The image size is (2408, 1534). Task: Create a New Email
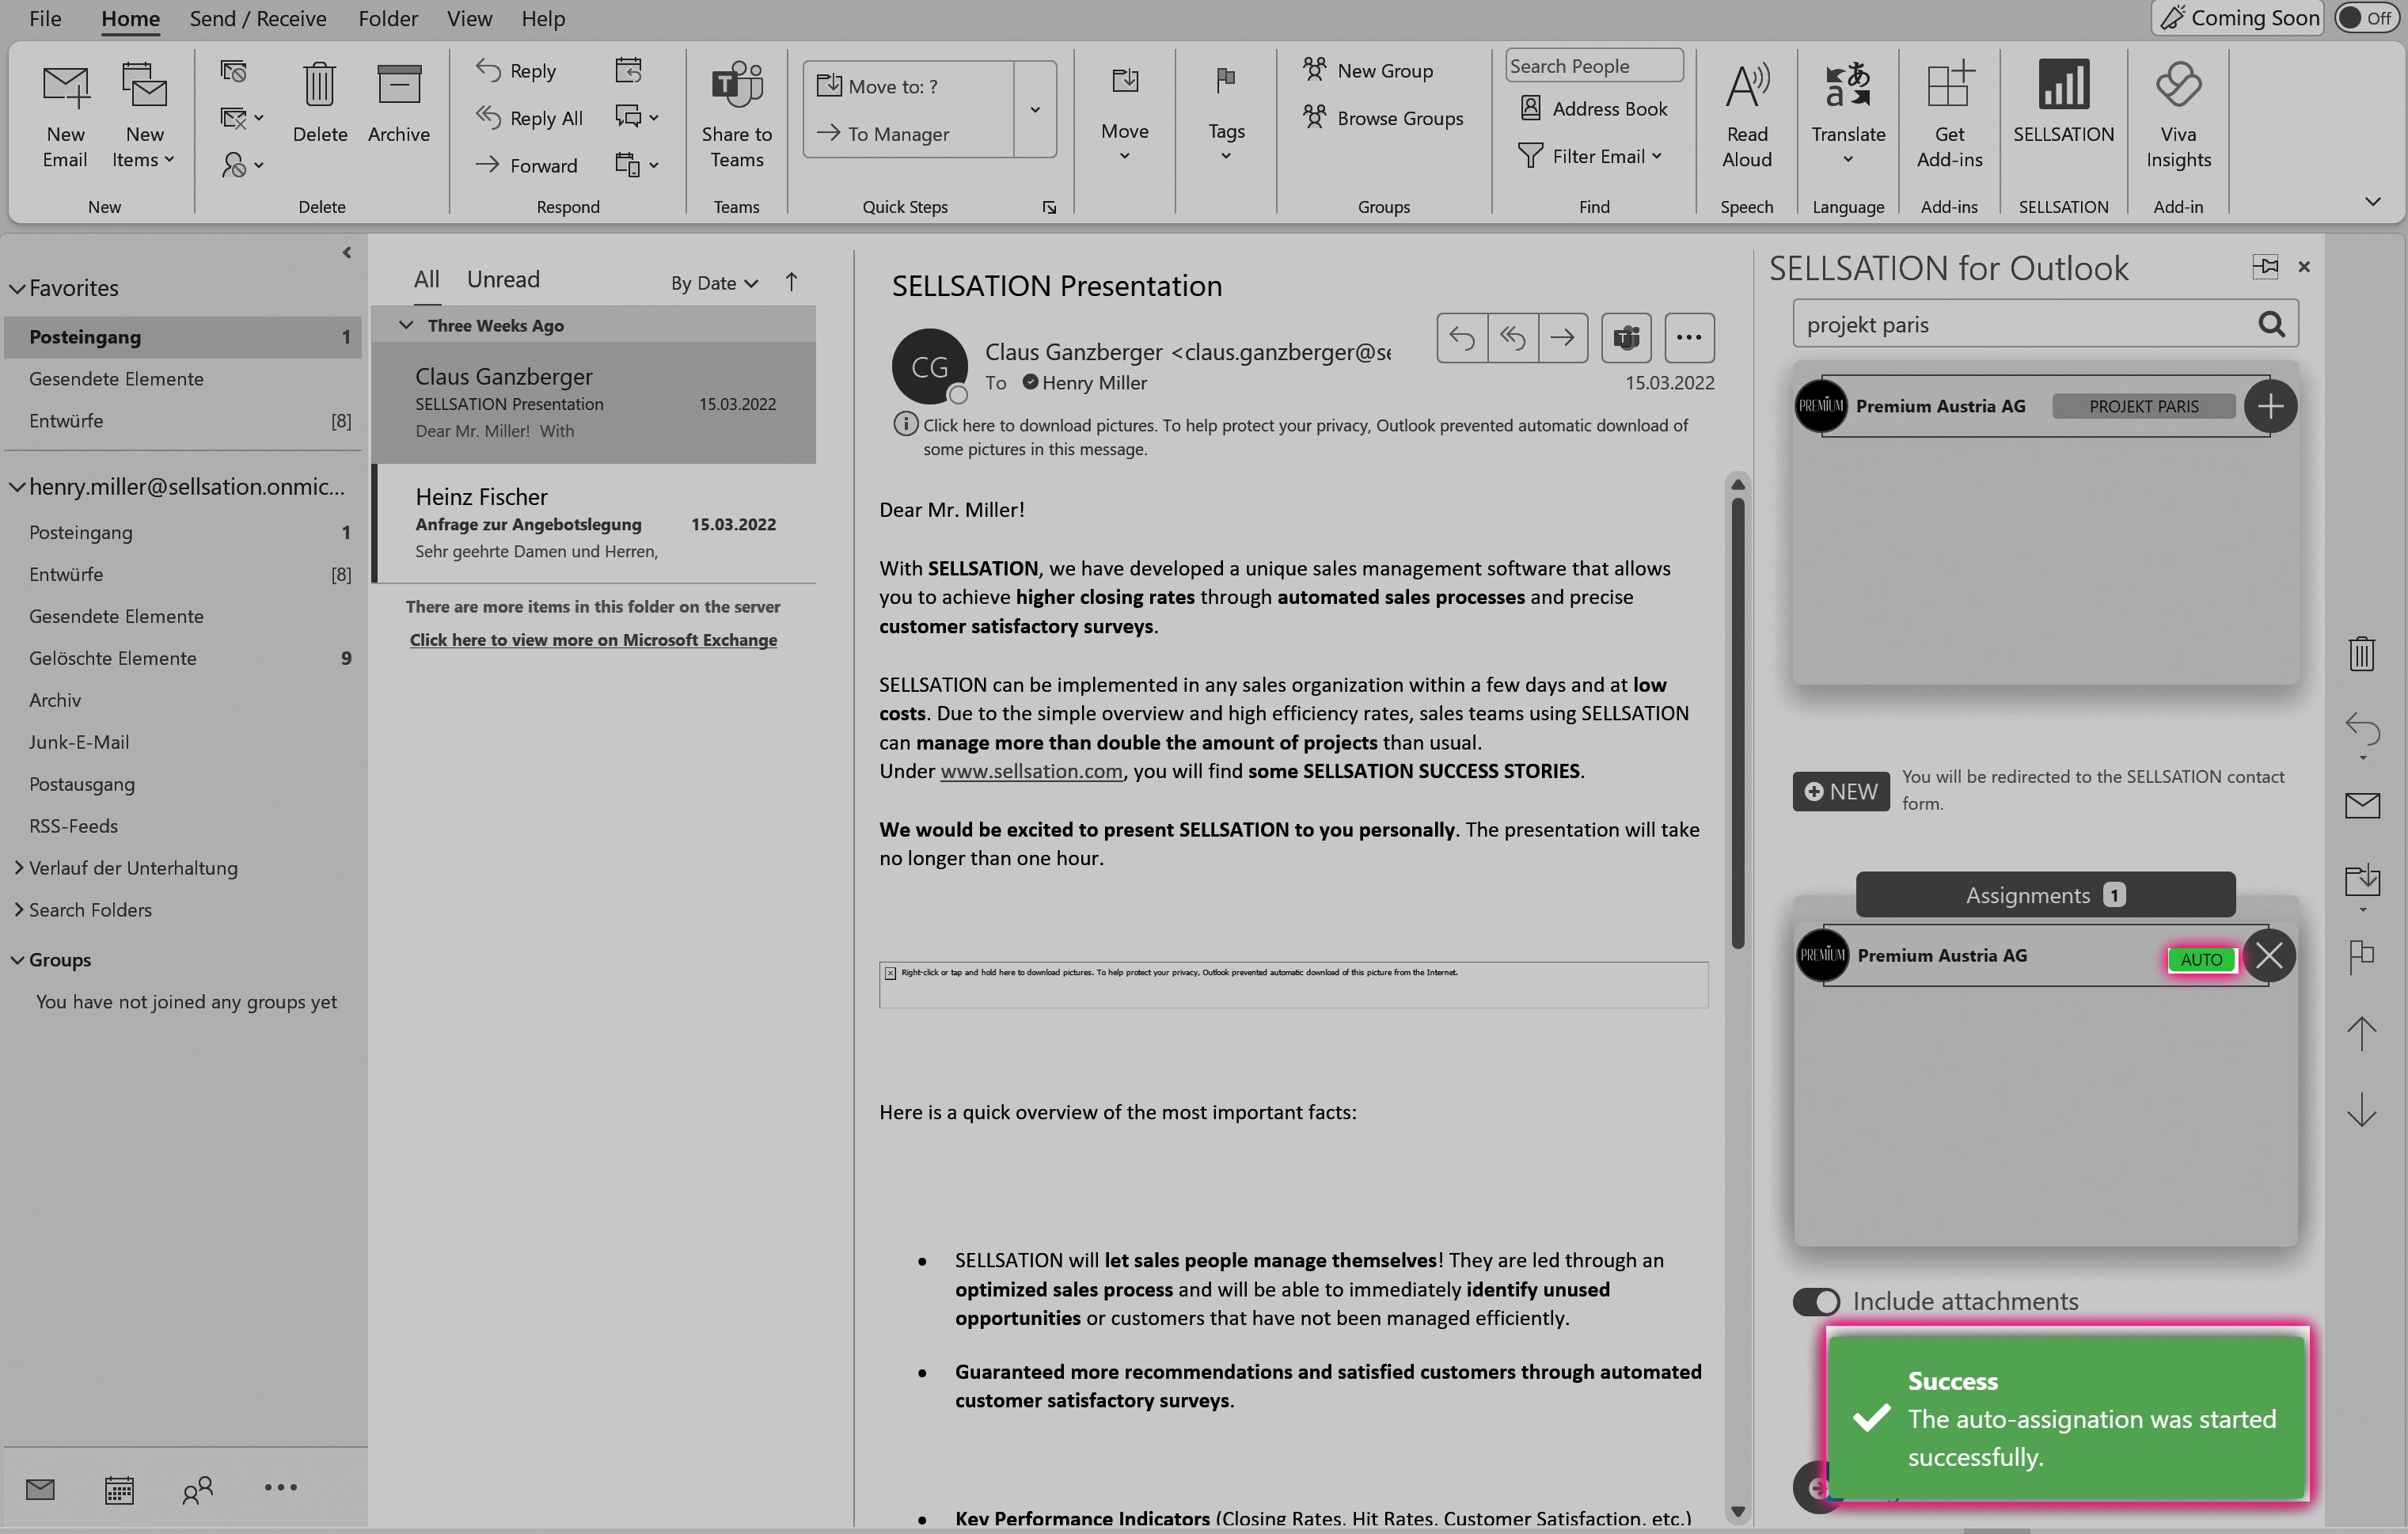[x=65, y=116]
